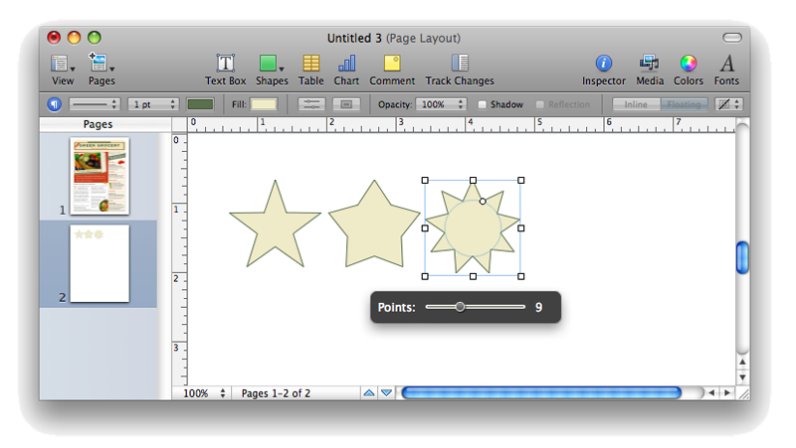Select Inline placement
This screenshot has height=448, width=796.
pyautogui.click(x=636, y=104)
